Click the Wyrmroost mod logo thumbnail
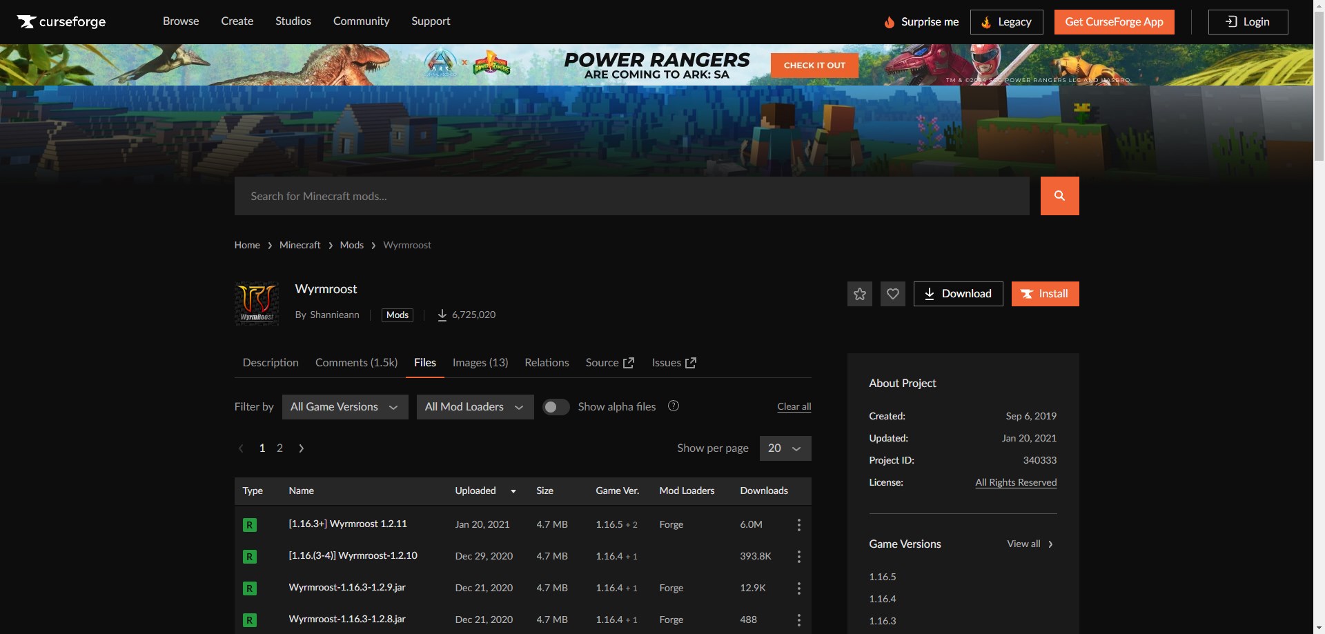 coord(257,303)
